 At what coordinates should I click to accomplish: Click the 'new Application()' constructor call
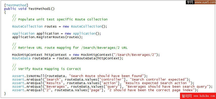[x=82, y=34]
